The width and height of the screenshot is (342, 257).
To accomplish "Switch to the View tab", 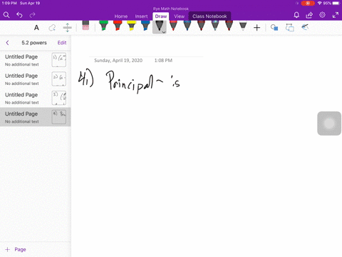I will coord(179,16).
